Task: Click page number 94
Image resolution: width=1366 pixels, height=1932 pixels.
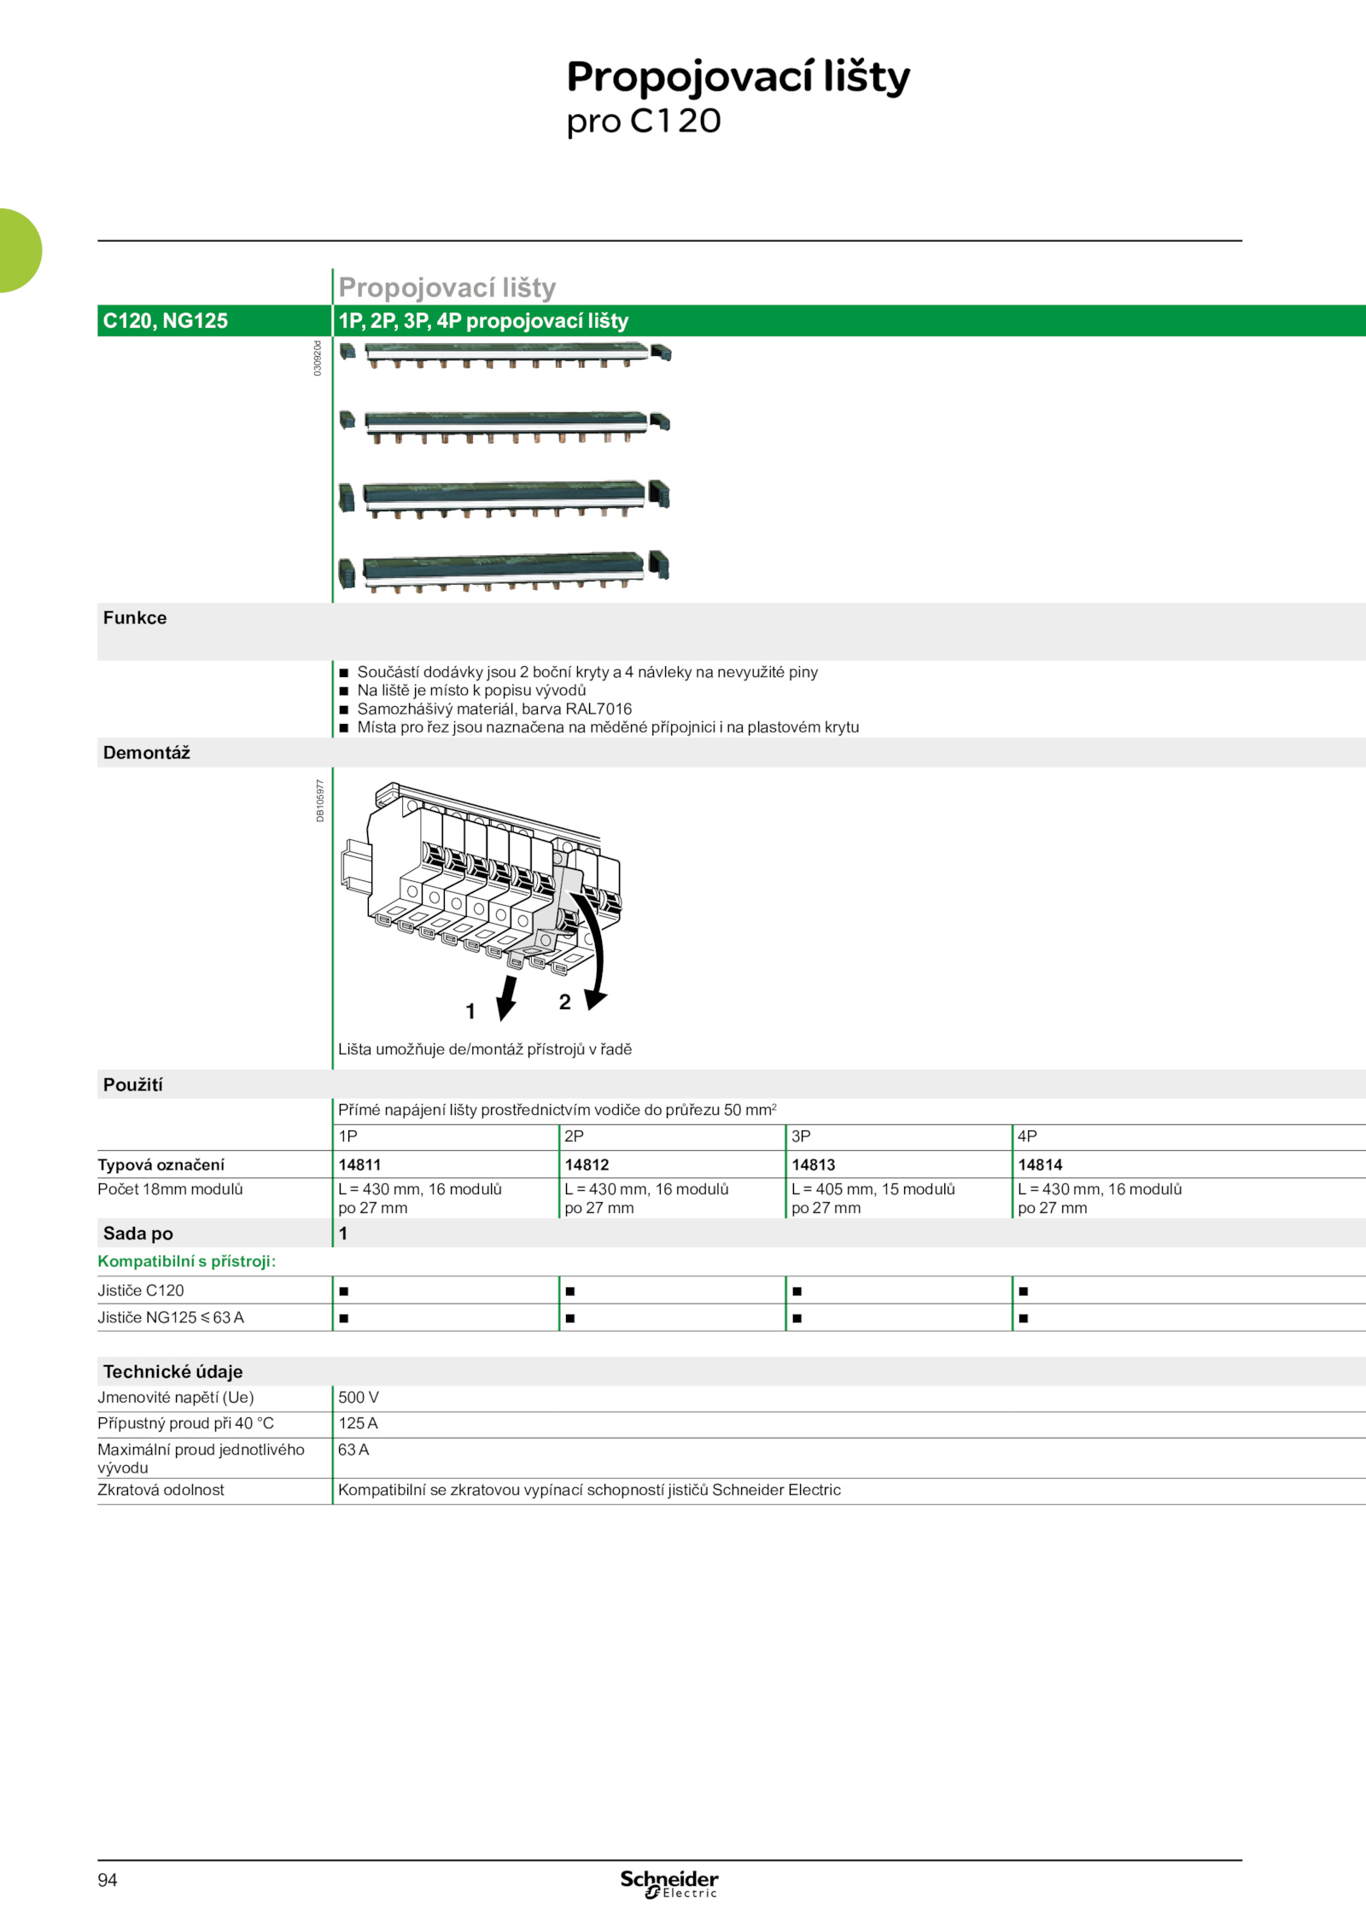Action: pos(108,1880)
